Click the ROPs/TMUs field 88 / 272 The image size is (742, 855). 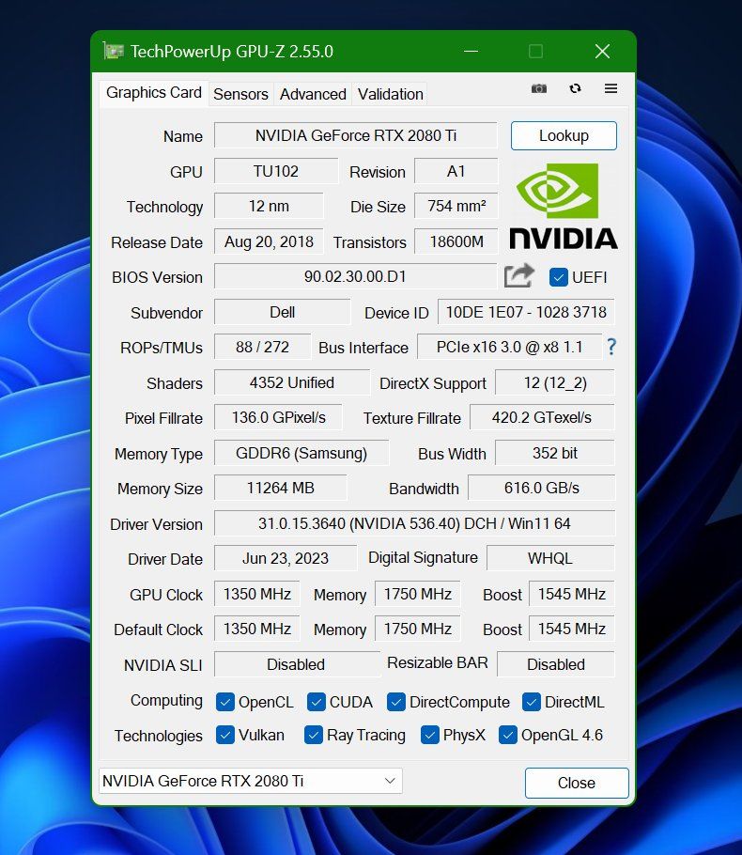click(262, 347)
